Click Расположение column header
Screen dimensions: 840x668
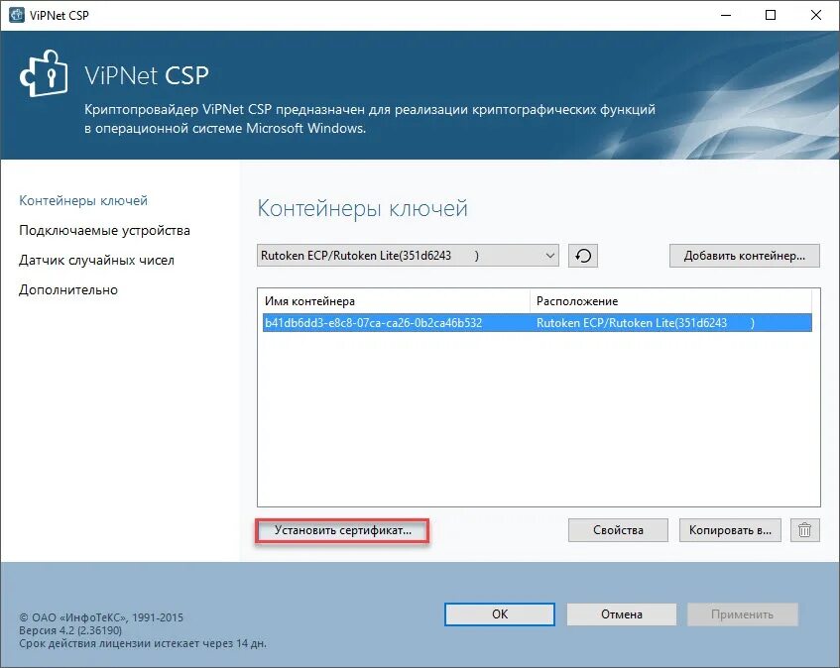click(x=670, y=301)
